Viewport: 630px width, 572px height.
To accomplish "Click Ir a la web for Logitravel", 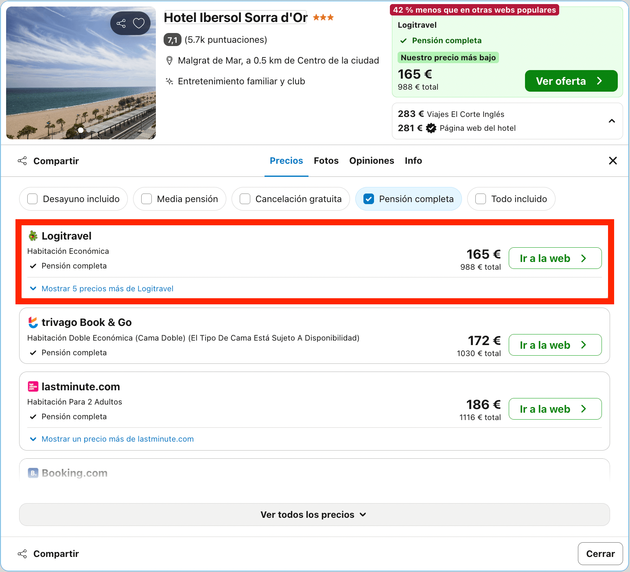I will click(555, 258).
